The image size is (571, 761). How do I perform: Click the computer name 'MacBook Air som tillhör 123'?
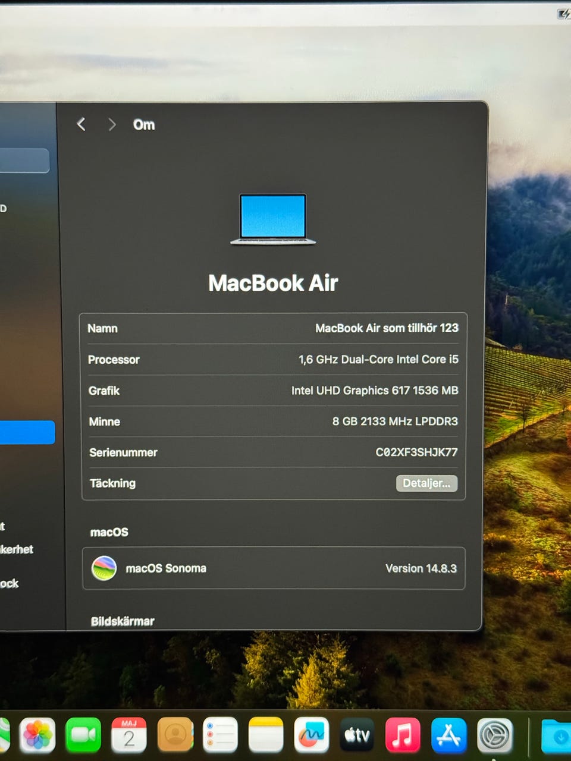(x=387, y=328)
